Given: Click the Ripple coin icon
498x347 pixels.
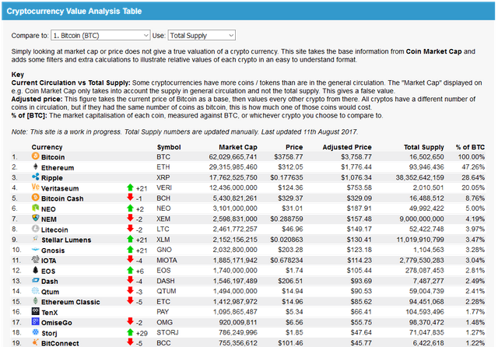Looking at the screenshot, I should 35,177.
